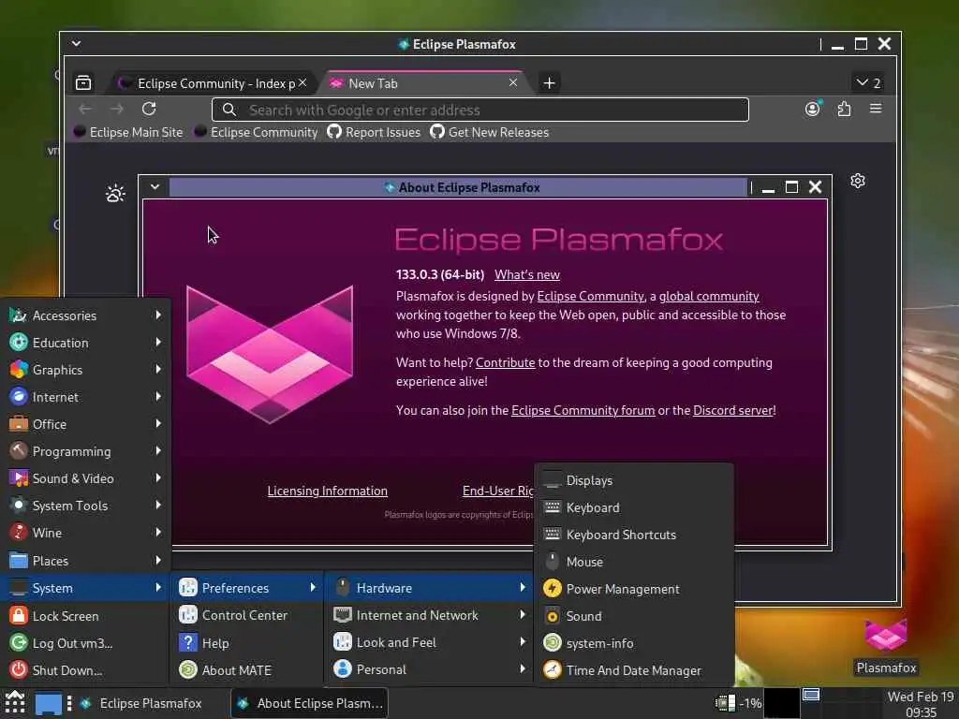Open the global community link
This screenshot has width=959, height=719.
[x=709, y=296]
